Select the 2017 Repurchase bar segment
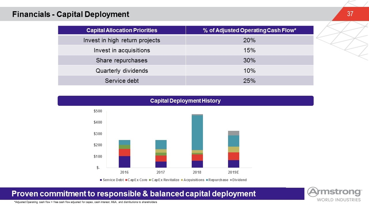The width and height of the screenshot is (369, 207). pyautogui.click(x=161, y=145)
